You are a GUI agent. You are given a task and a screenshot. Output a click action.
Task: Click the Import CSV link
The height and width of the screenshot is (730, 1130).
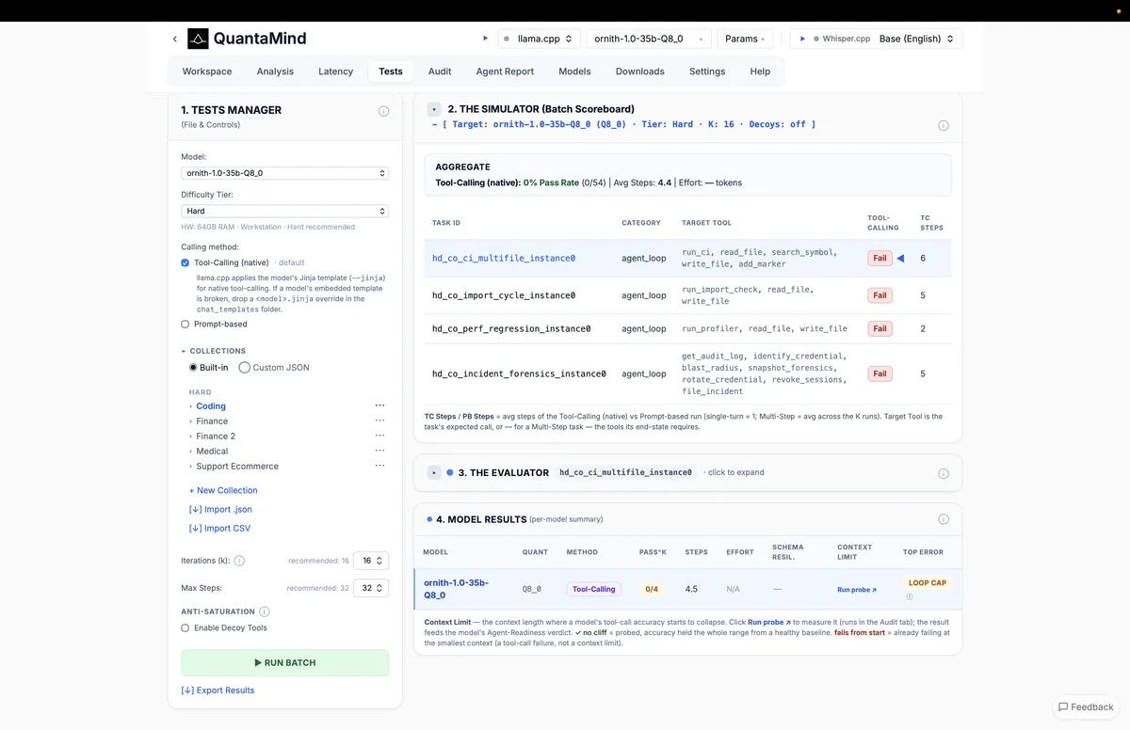pyautogui.click(x=219, y=528)
